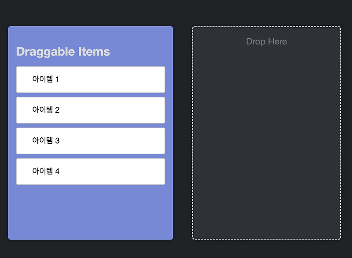Click the 아이템 1 draggable card
Viewport: 352px width, 258px height.
point(90,79)
